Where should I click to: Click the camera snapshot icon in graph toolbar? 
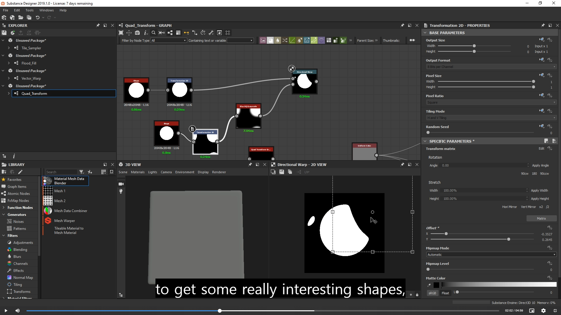coord(137,33)
